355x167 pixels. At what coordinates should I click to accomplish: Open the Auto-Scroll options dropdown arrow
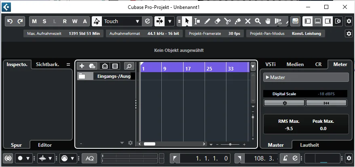170,21
